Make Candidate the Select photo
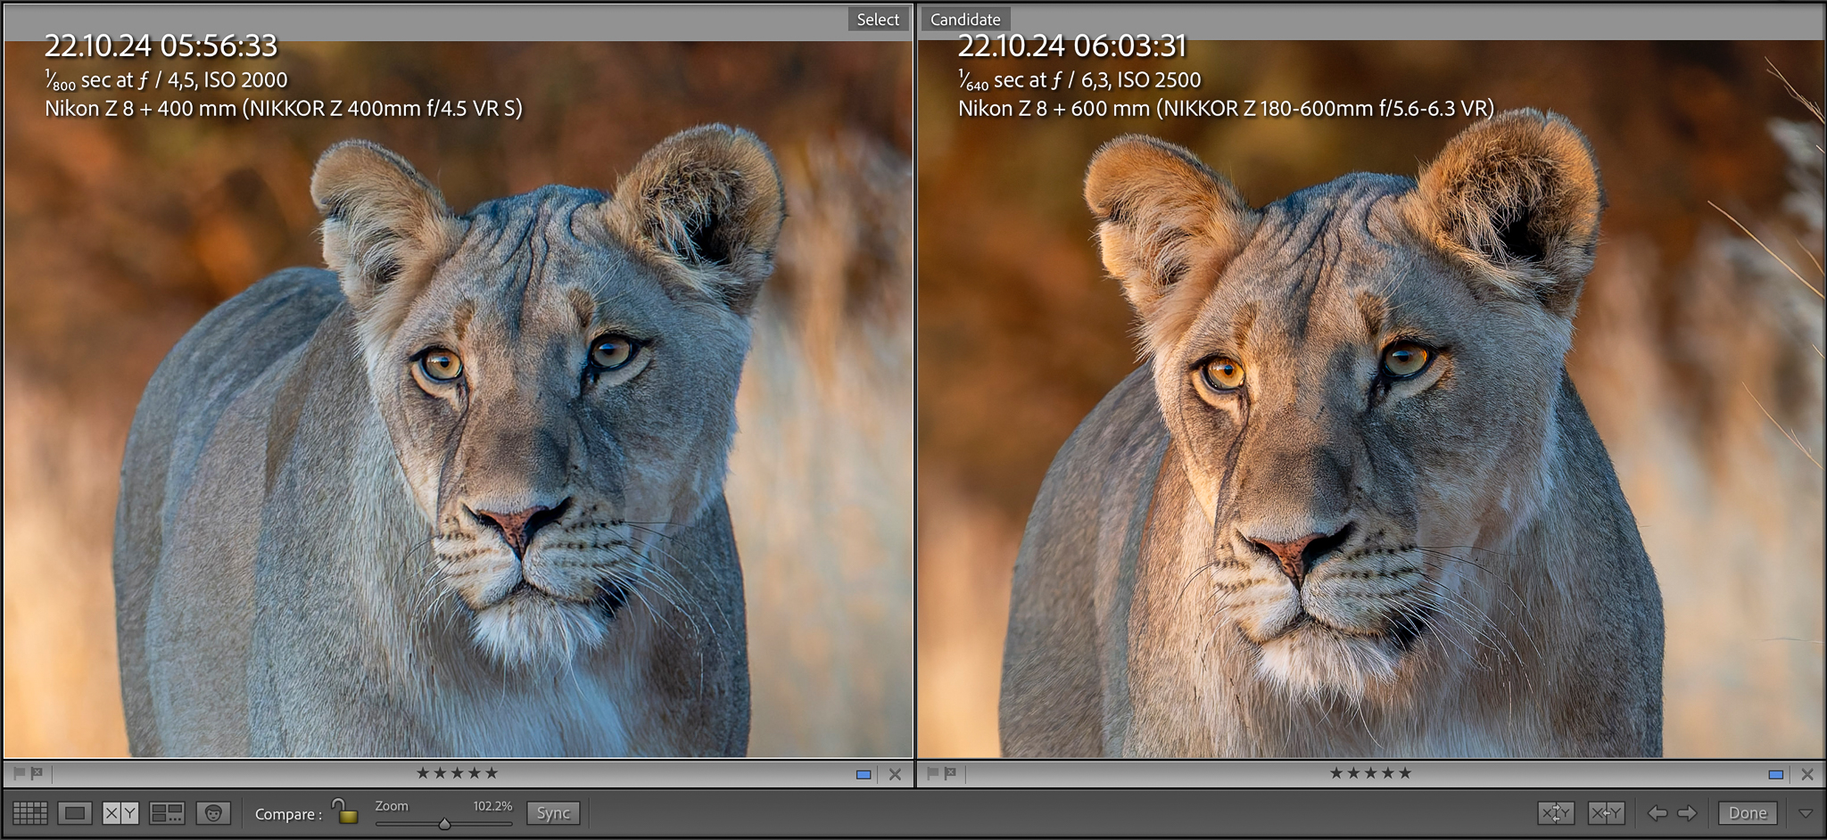1827x840 pixels. [x=1606, y=813]
